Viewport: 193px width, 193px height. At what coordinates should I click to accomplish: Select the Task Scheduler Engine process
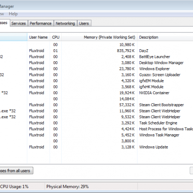(96, 123)
